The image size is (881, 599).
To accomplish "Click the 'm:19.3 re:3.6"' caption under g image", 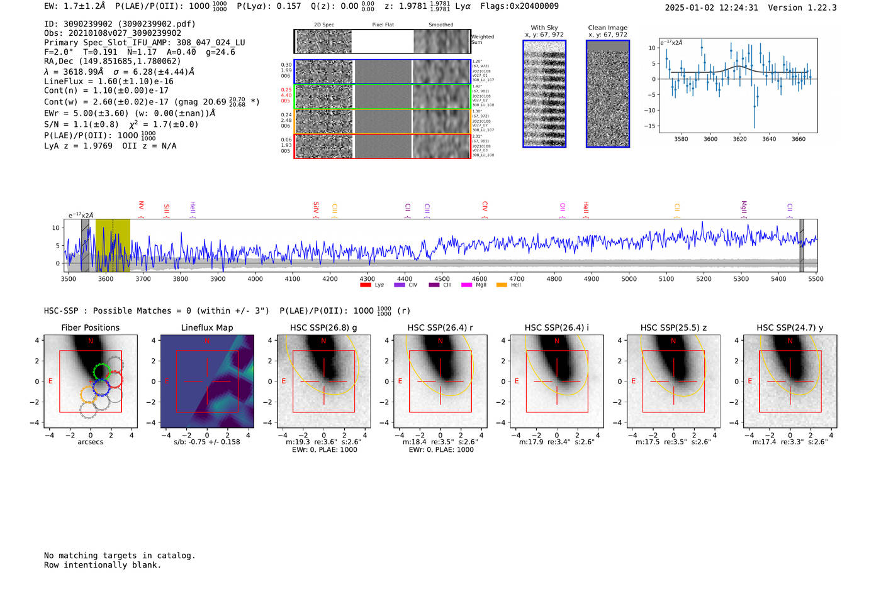I will pos(323,442).
